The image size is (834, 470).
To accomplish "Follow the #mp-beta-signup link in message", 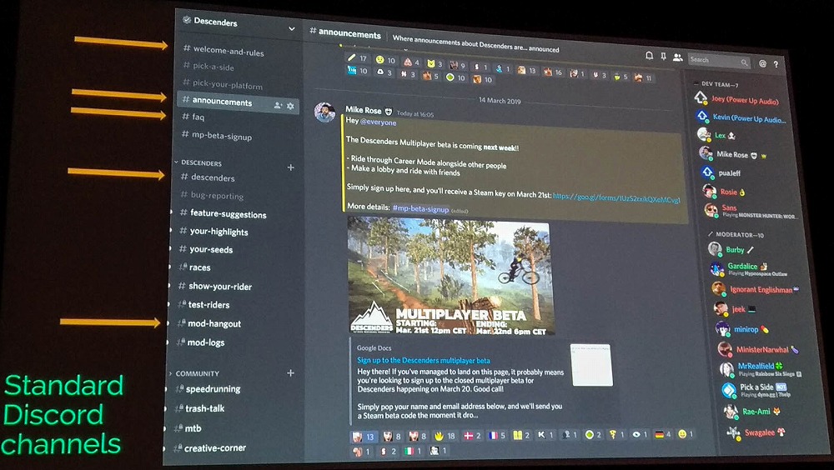I will point(420,208).
